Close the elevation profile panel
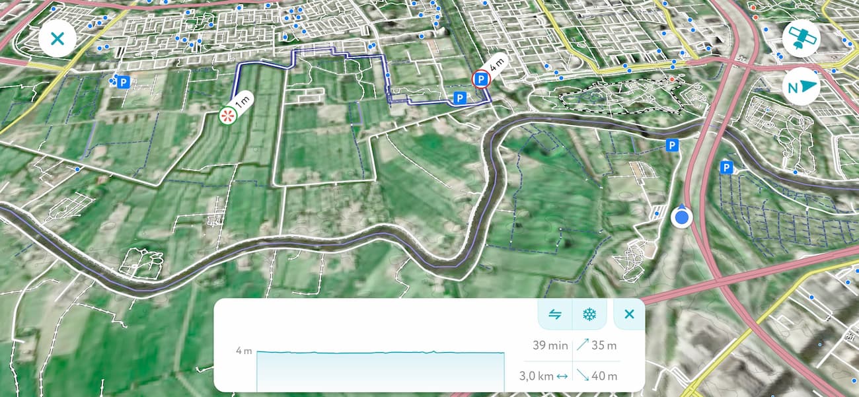 pyautogui.click(x=629, y=314)
